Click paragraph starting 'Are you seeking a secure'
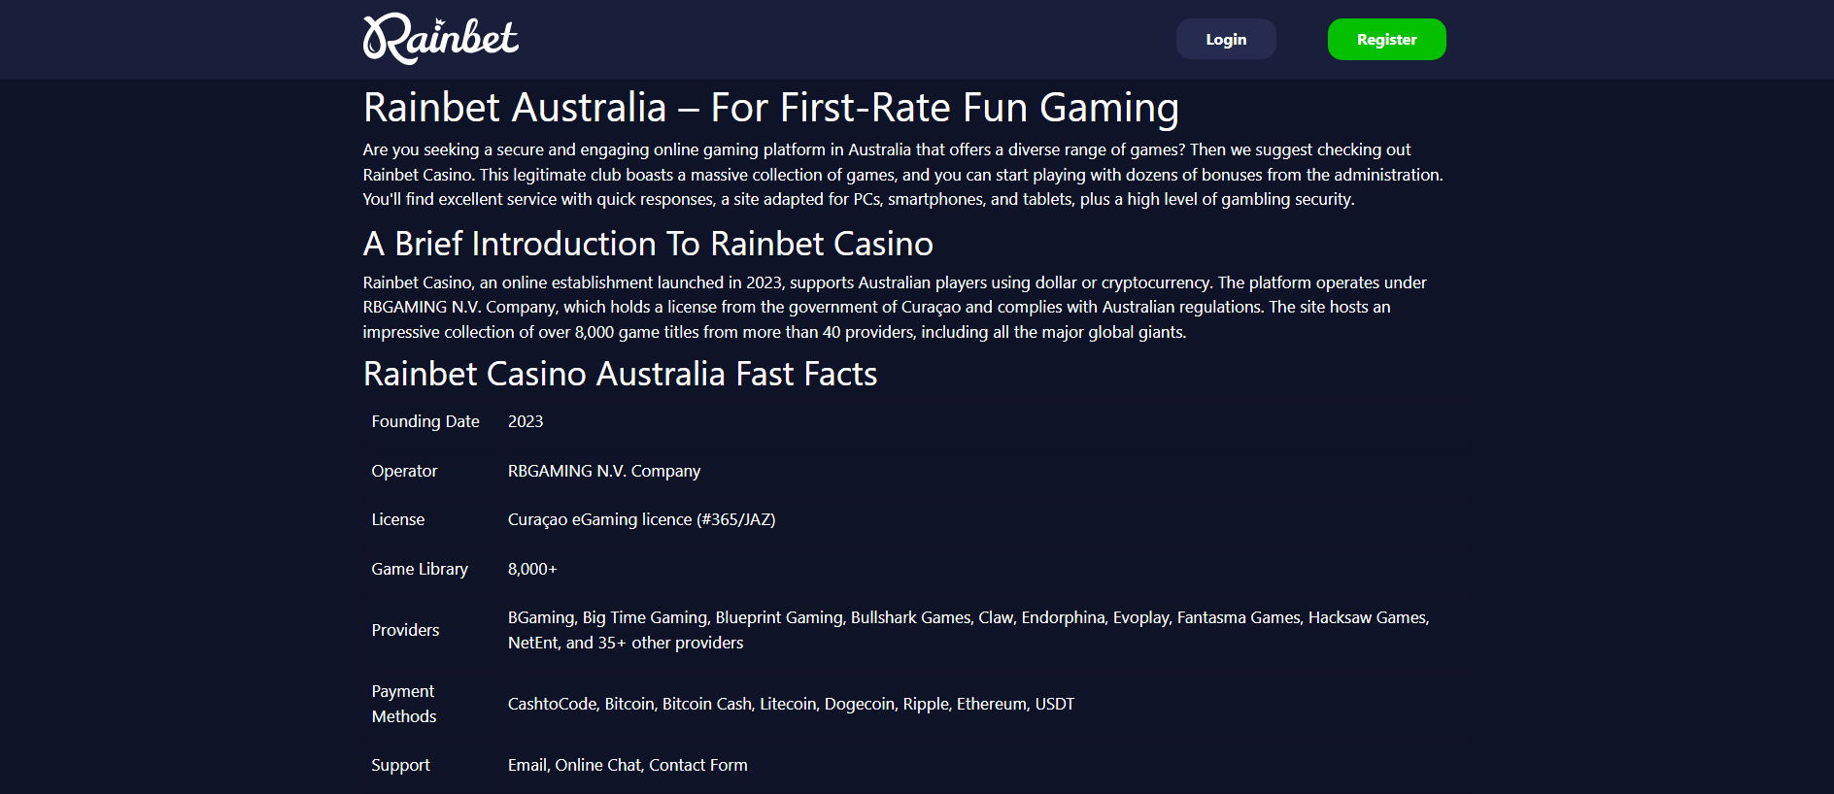The width and height of the screenshot is (1834, 794). (x=903, y=175)
